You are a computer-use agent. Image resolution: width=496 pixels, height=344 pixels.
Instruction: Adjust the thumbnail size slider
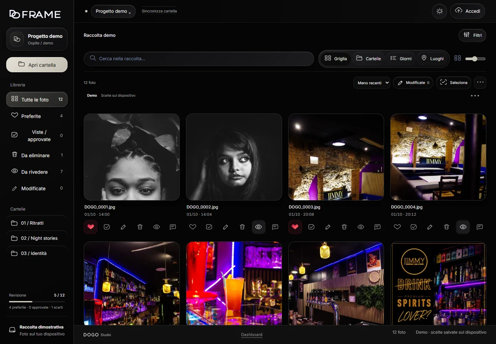(475, 59)
